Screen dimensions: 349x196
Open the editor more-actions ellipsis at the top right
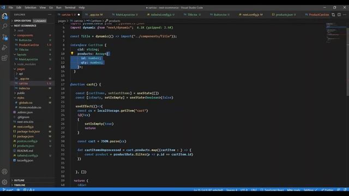pyautogui.click(x=345, y=15)
